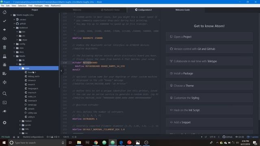Collapse the selected core folder
Viewport: 260px width, 146px height.
pyautogui.click(x=20, y=69)
